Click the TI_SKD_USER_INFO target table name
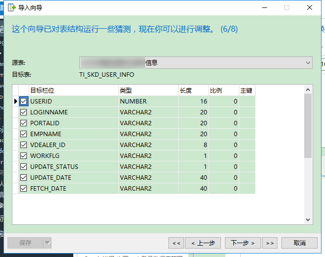 pos(107,75)
